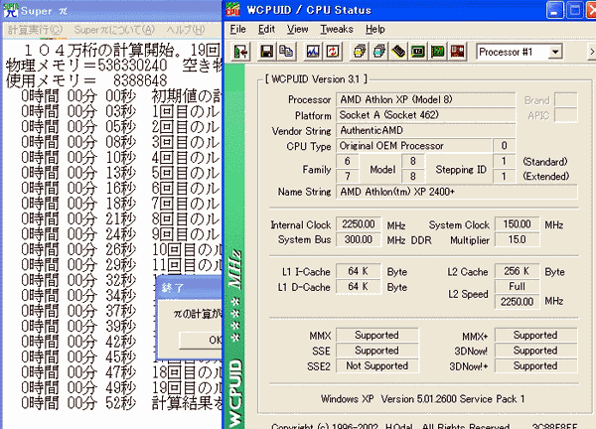The width and height of the screenshot is (596, 429).
Task: Click the WCPUID title bar app icon
Action: click(233, 10)
